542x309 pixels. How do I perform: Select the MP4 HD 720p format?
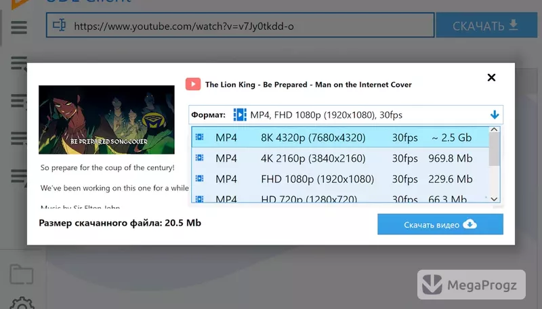(x=340, y=197)
